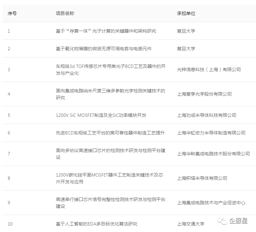Select project name 基于"存算一体"光子计算的关键器件和架构研究
The width and height of the screenshot is (256, 232).
(106, 31)
